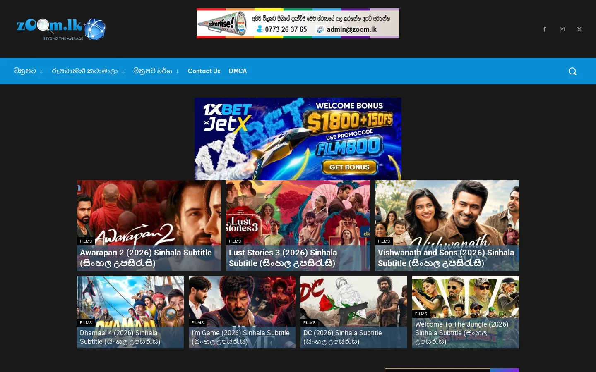Expand the චිත්‍රපට menu dropdown
Image resolution: width=596 pixels, height=372 pixels.
29,71
